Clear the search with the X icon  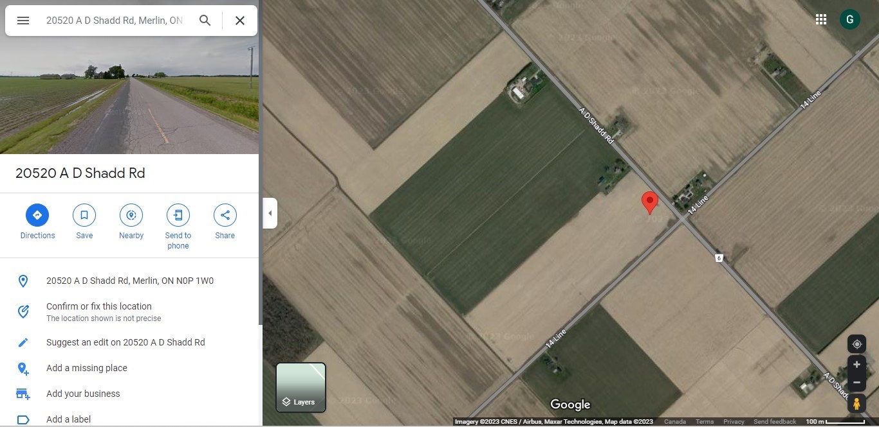240,21
